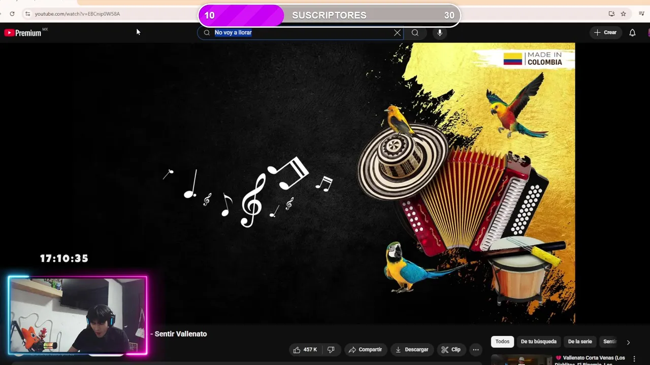Open options for Vallenato Corta Venas video
This screenshot has height=365, width=650.
634,359
